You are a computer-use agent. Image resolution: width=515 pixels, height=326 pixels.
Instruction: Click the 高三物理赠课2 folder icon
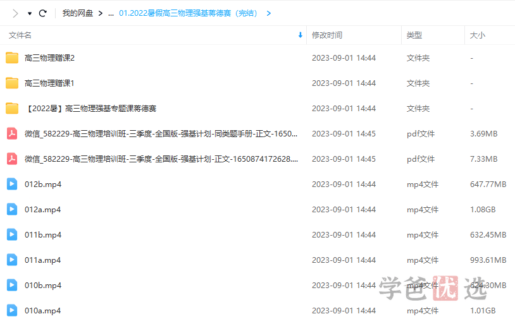pos(12,57)
